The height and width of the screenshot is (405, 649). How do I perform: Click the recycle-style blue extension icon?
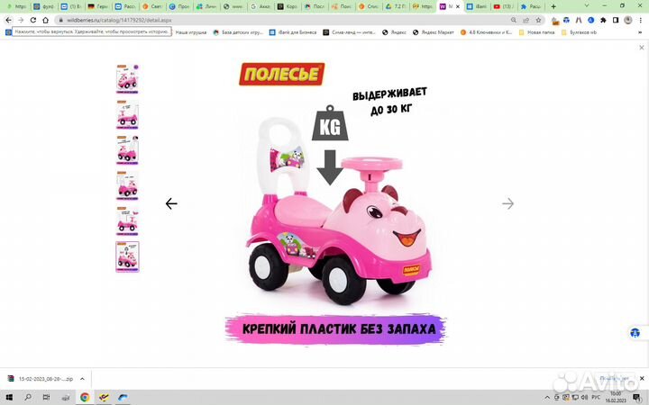(566, 20)
